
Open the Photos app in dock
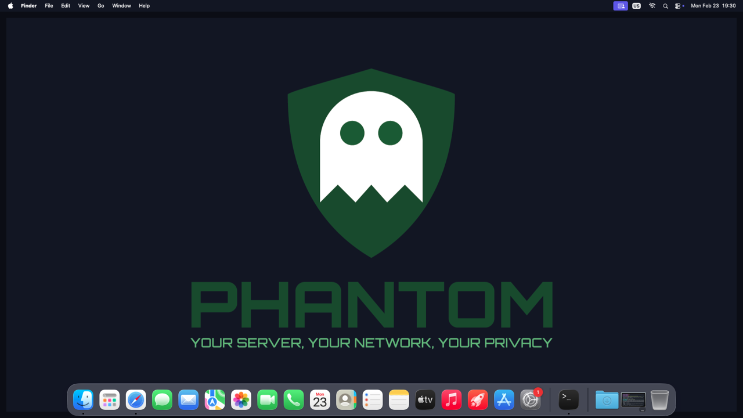[x=241, y=400]
